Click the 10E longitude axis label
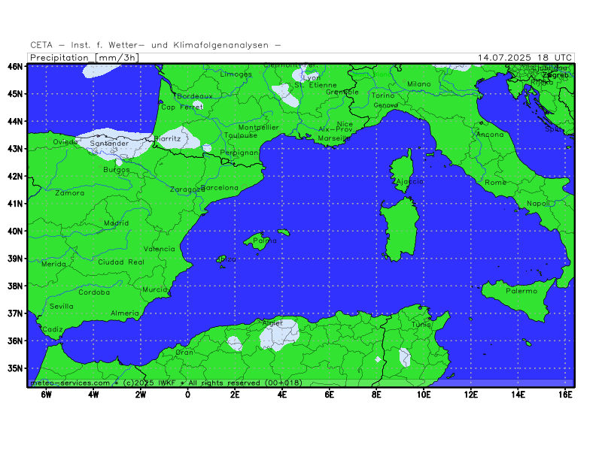Viewport: 602px width, 451px height. (424, 395)
